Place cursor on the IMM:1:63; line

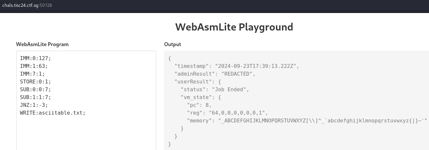coord(34,66)
